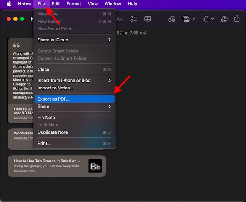Open the Help menu
This screenshot has width=246, height=202.
132,4
